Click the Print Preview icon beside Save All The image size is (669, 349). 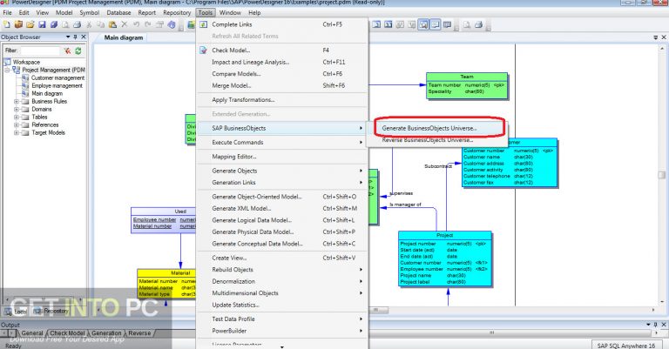(65, 24)
